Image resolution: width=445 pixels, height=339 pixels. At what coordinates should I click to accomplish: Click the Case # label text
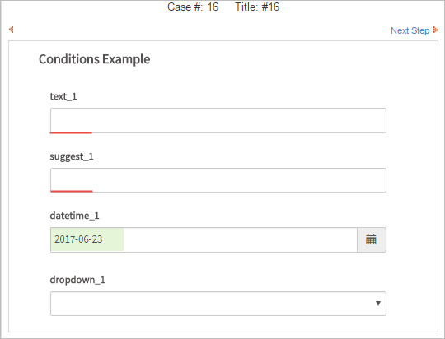point(185,7)
